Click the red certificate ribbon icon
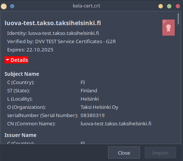Viewport: 183px width, 161px height. click(x=168, y=27)
